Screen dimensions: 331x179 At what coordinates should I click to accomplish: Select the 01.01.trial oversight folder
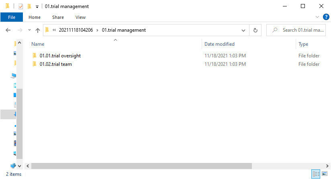(60, 56)
